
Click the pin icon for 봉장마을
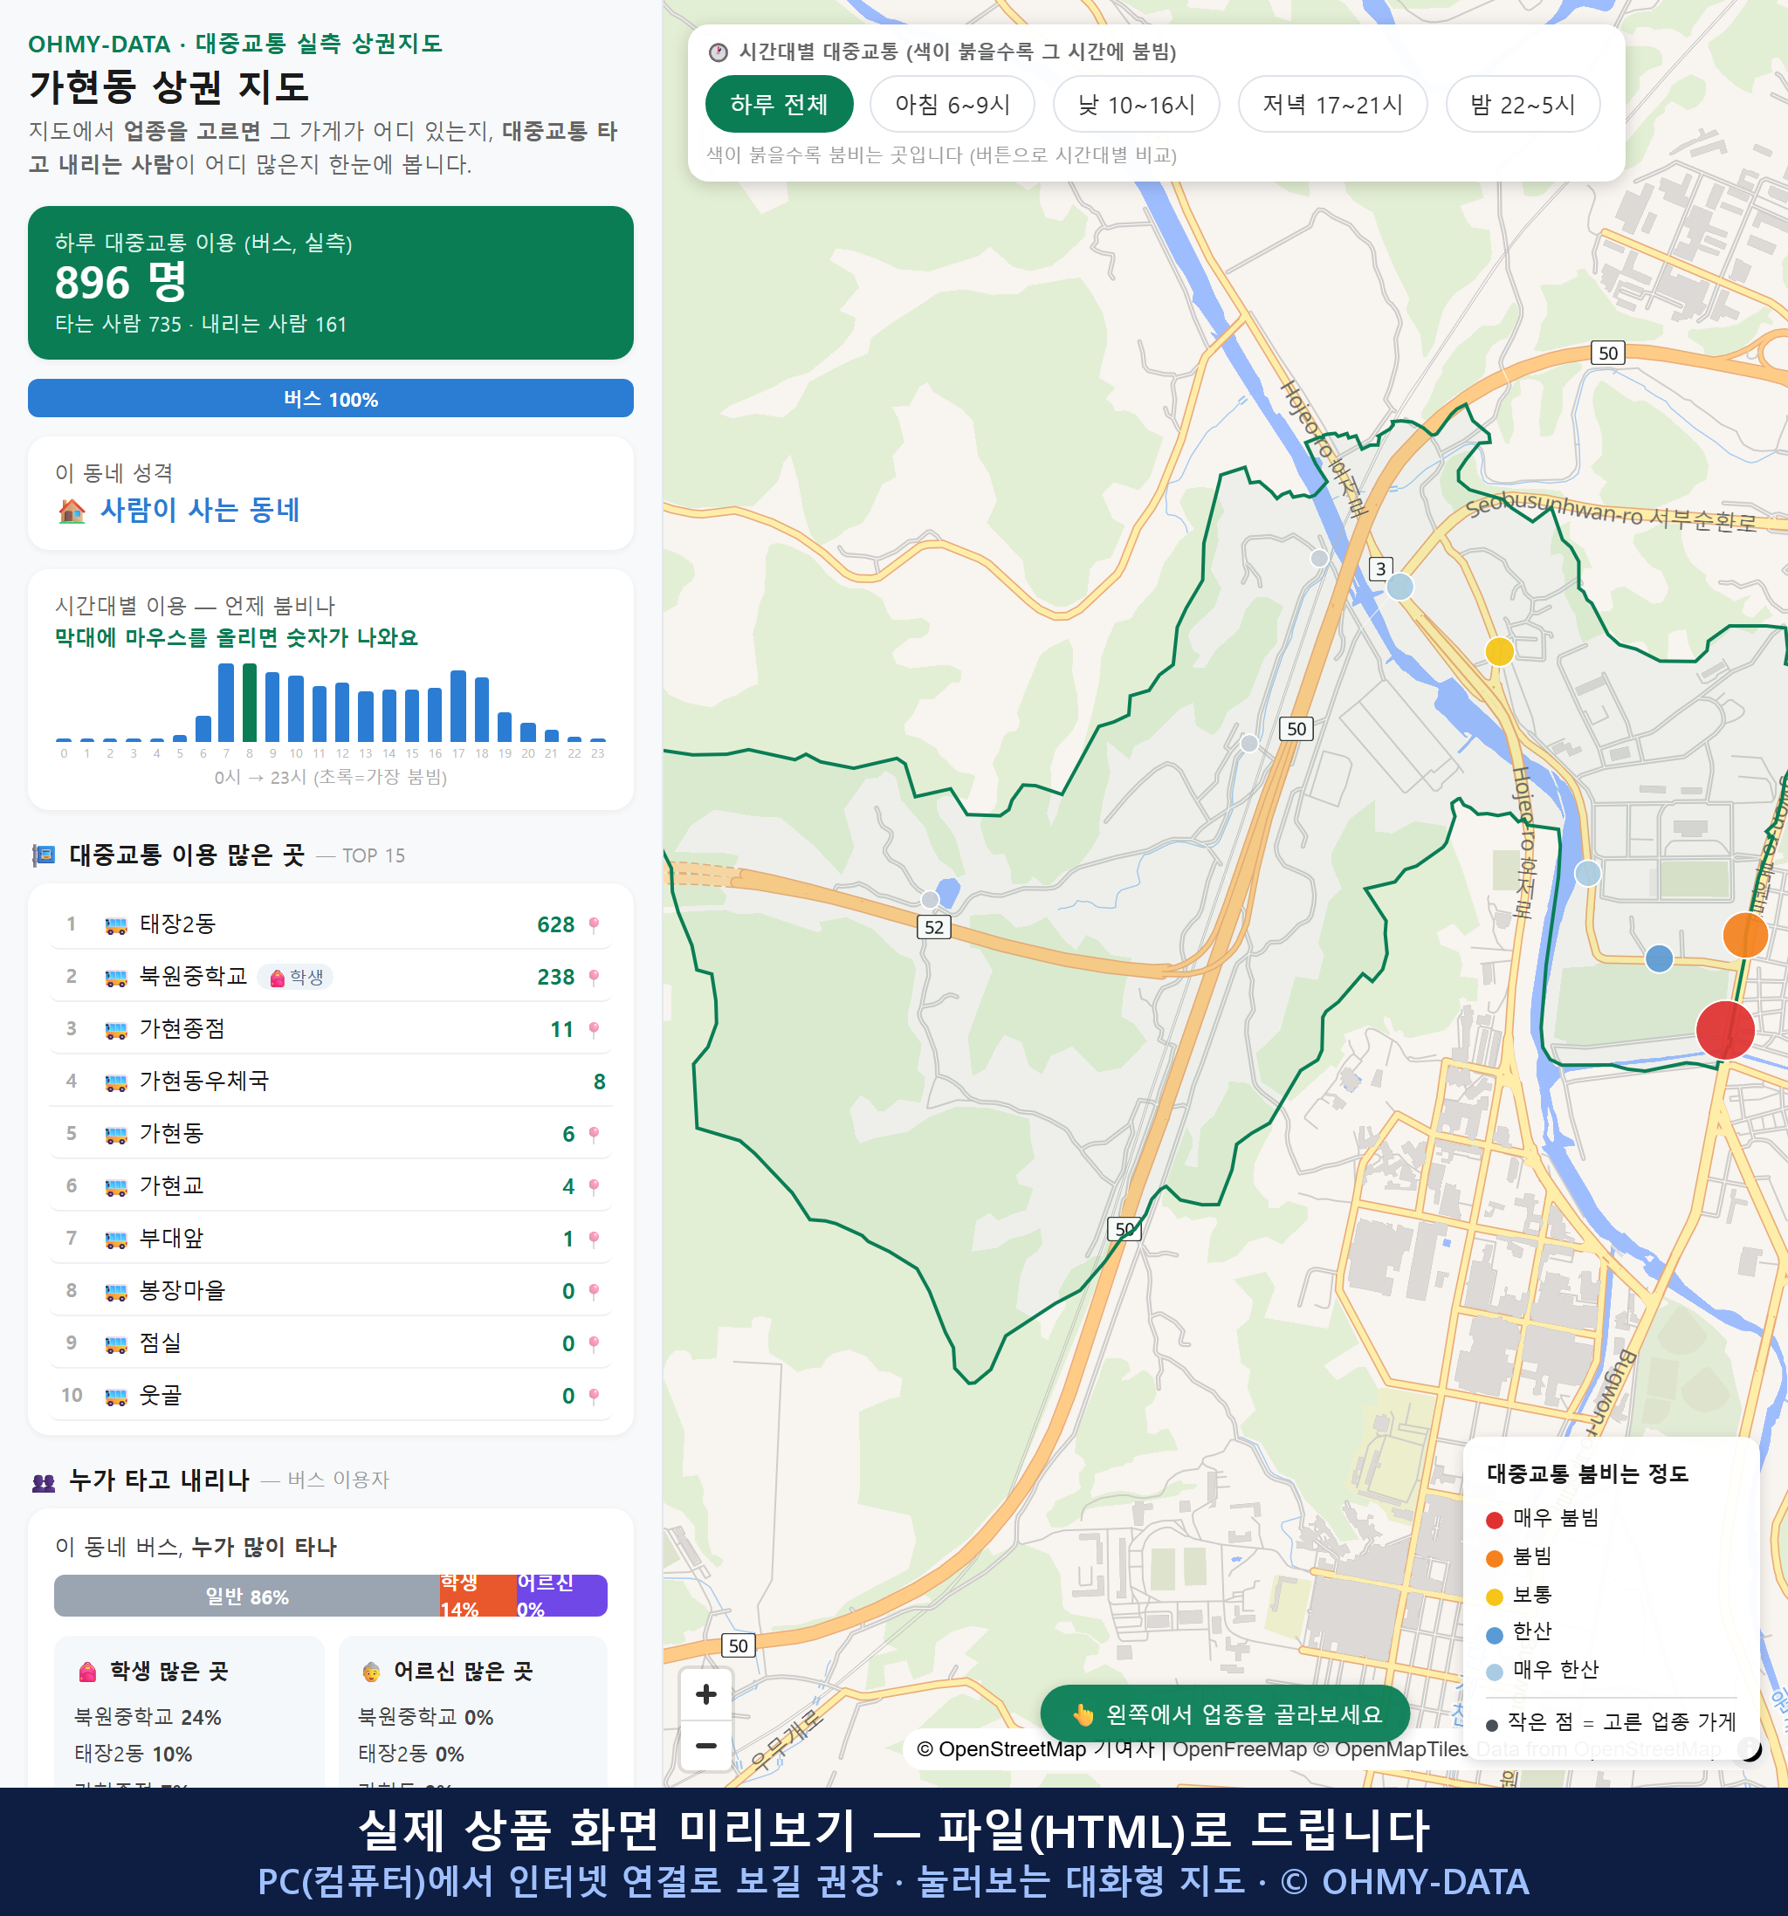[594, 1290]
